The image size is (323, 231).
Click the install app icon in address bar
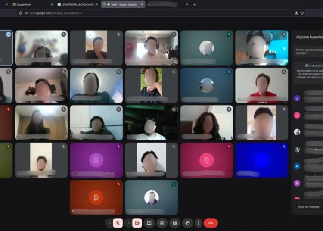(296, 13)
